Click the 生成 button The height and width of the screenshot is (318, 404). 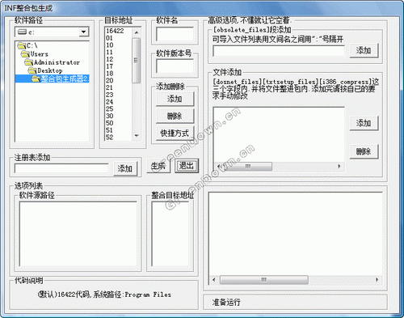pyautogui.click(x=158, y=166)
